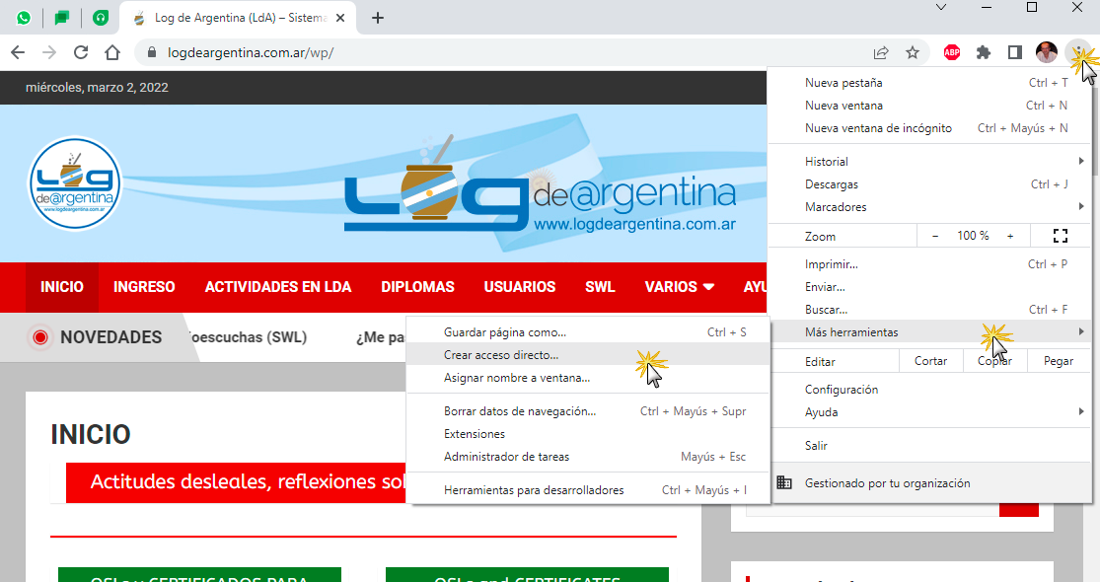The image size is (1100, 582).
Task: Open the WhatsApp pinned tab
Action: [x=24, y=18]
